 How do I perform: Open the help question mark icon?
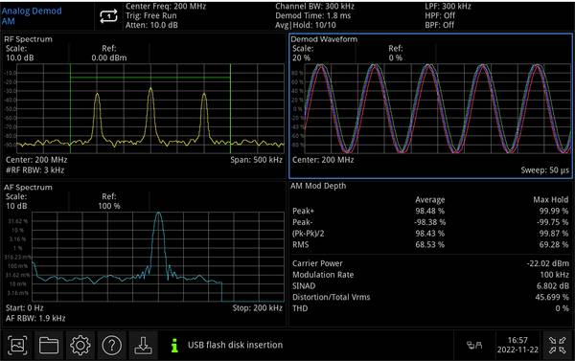(112, 345)
